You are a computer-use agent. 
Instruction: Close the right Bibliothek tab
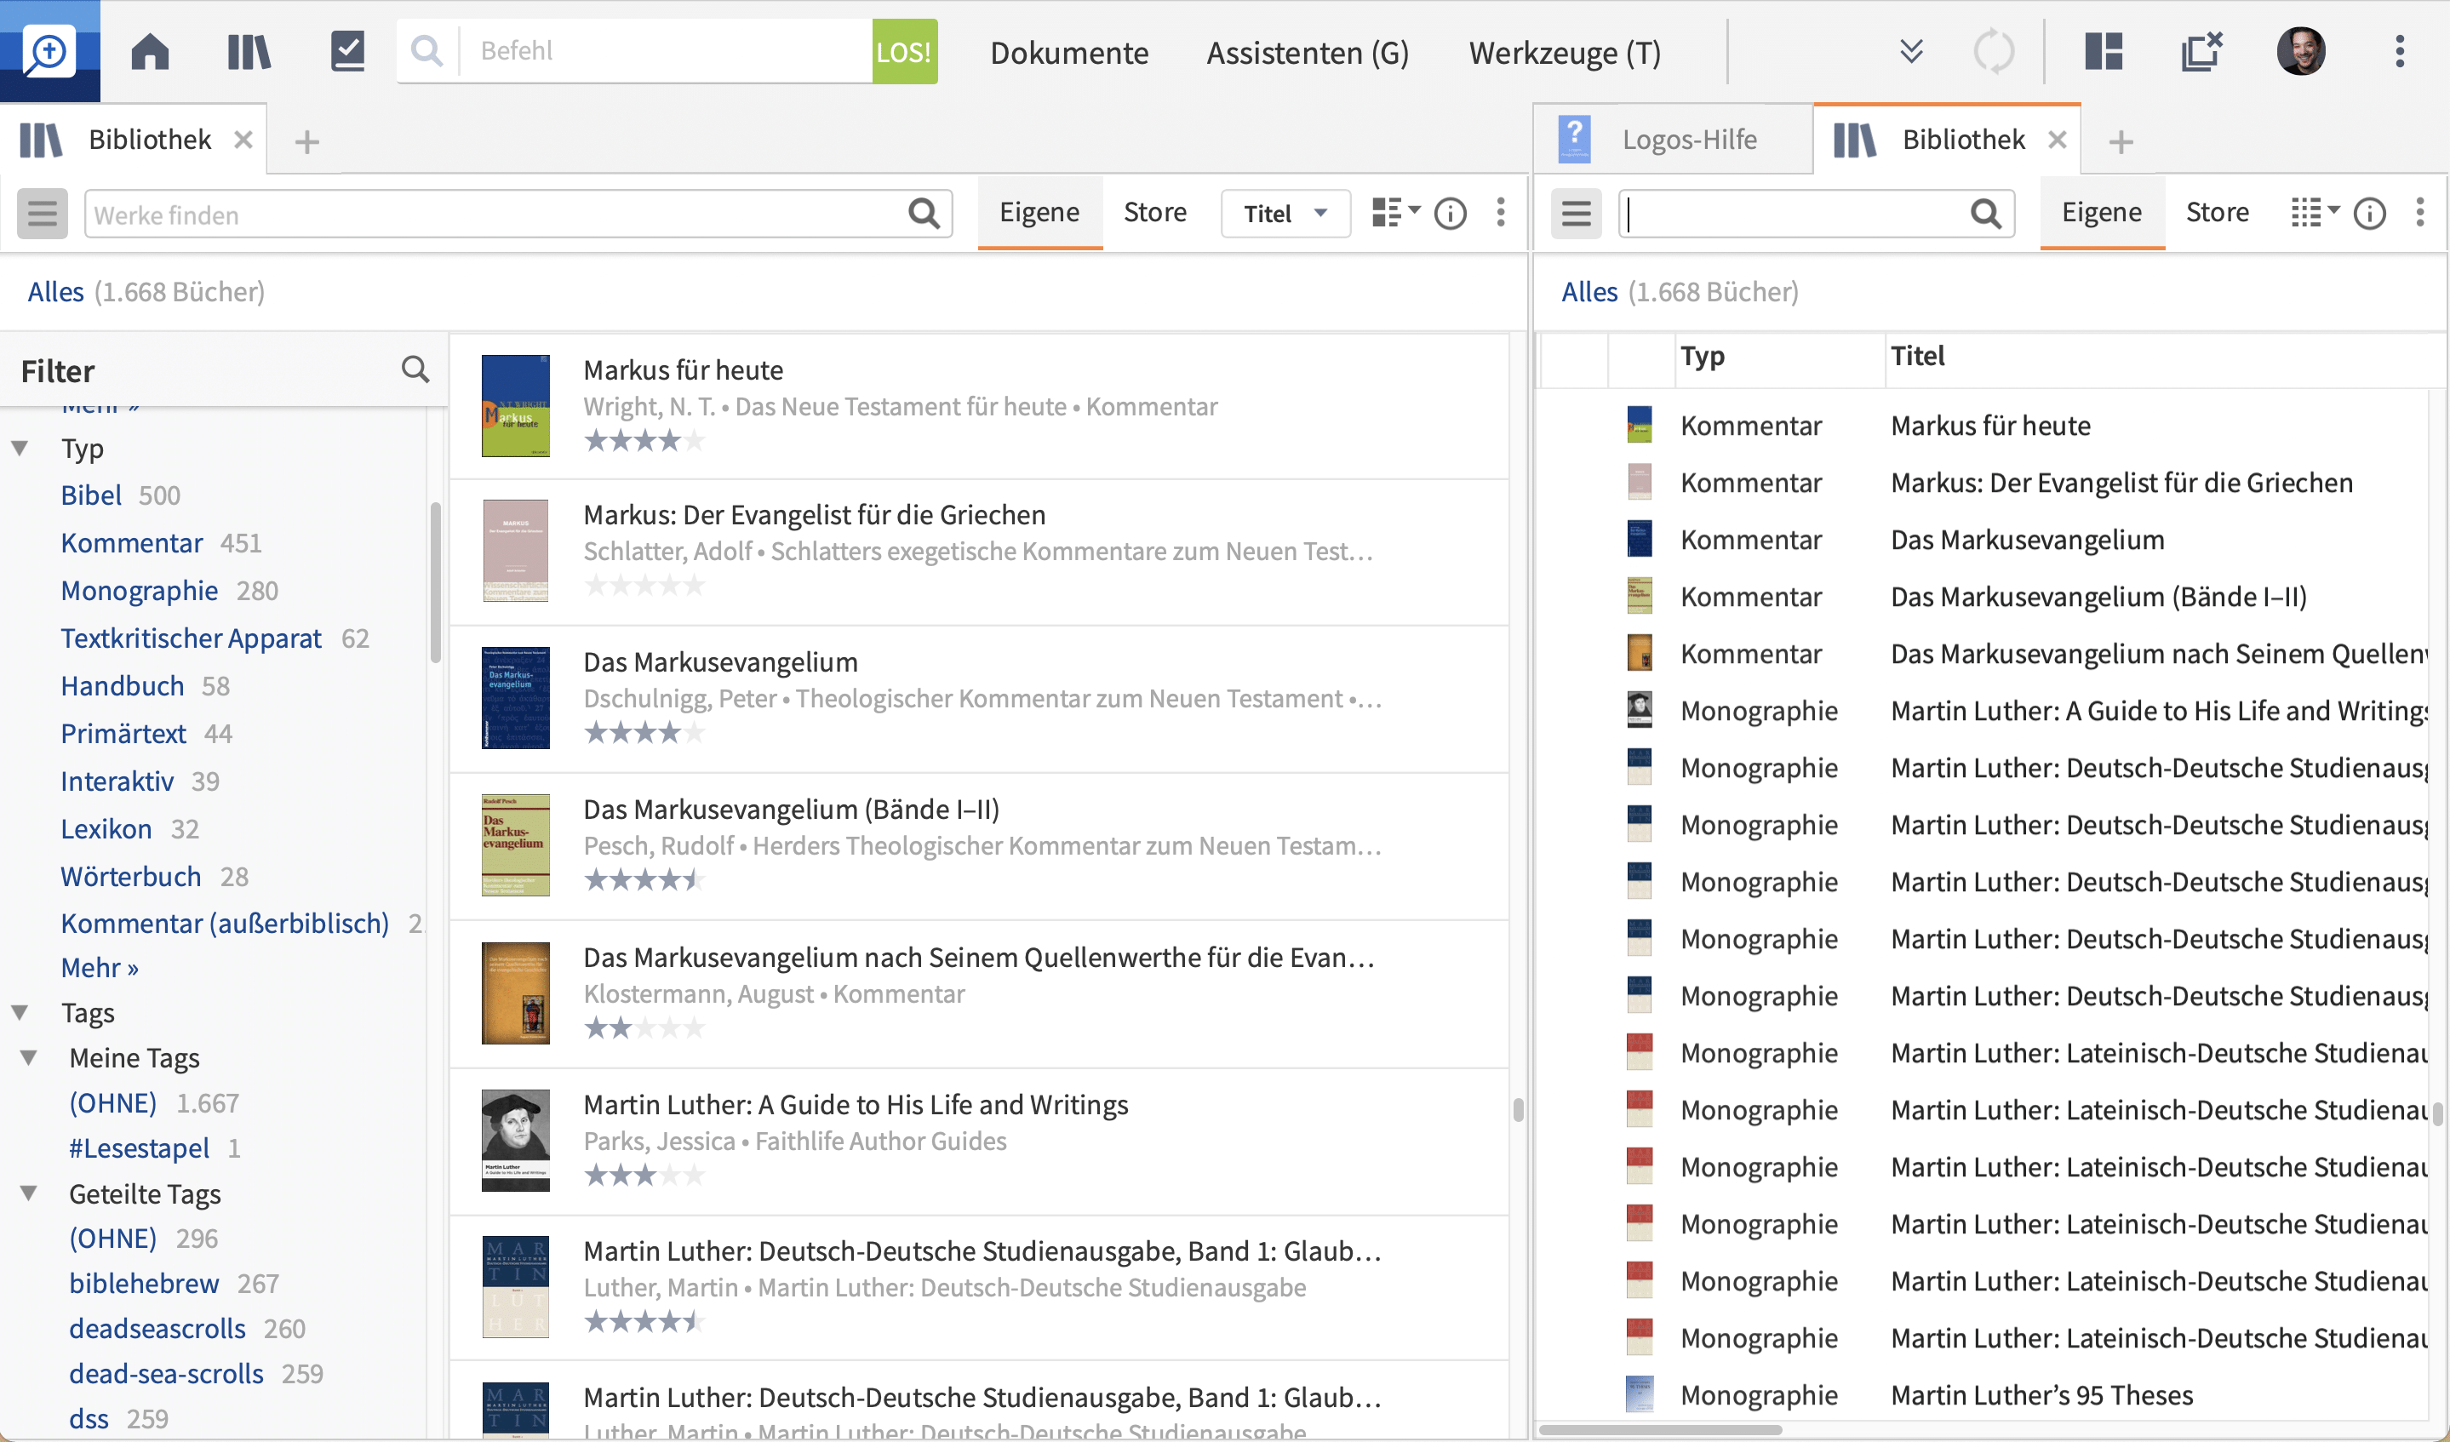(x=2058, y=140)
